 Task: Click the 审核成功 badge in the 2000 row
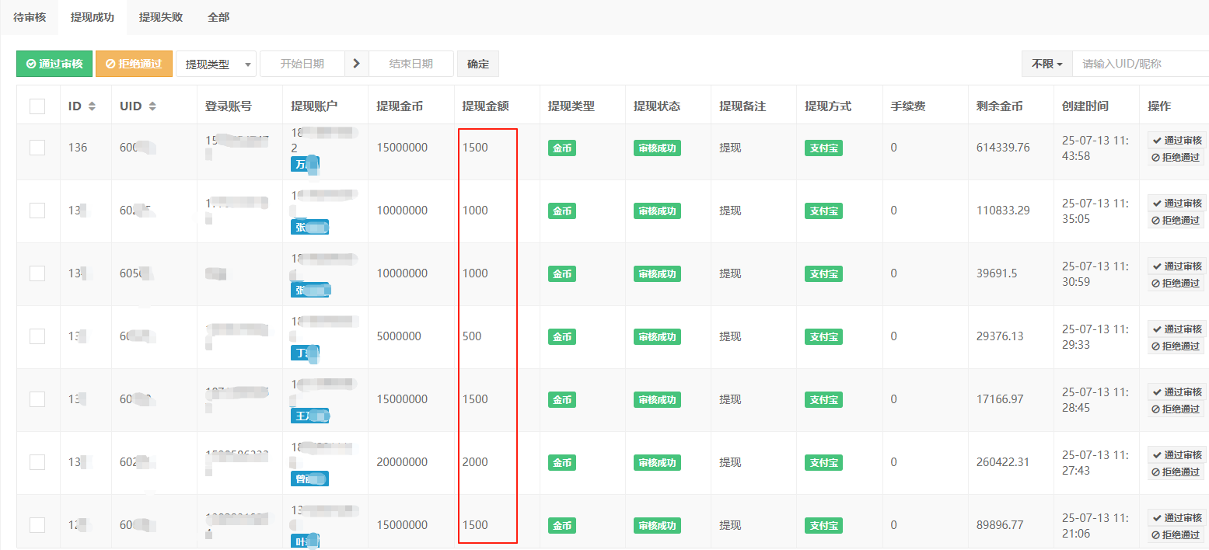pyautogui.click(x=657, y=463)
